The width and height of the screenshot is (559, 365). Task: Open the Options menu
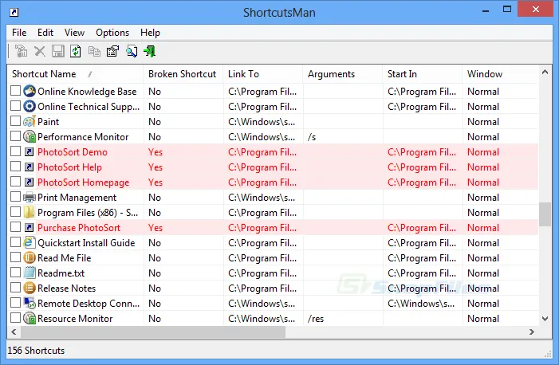pyautogui.click(x=112, y=33)
